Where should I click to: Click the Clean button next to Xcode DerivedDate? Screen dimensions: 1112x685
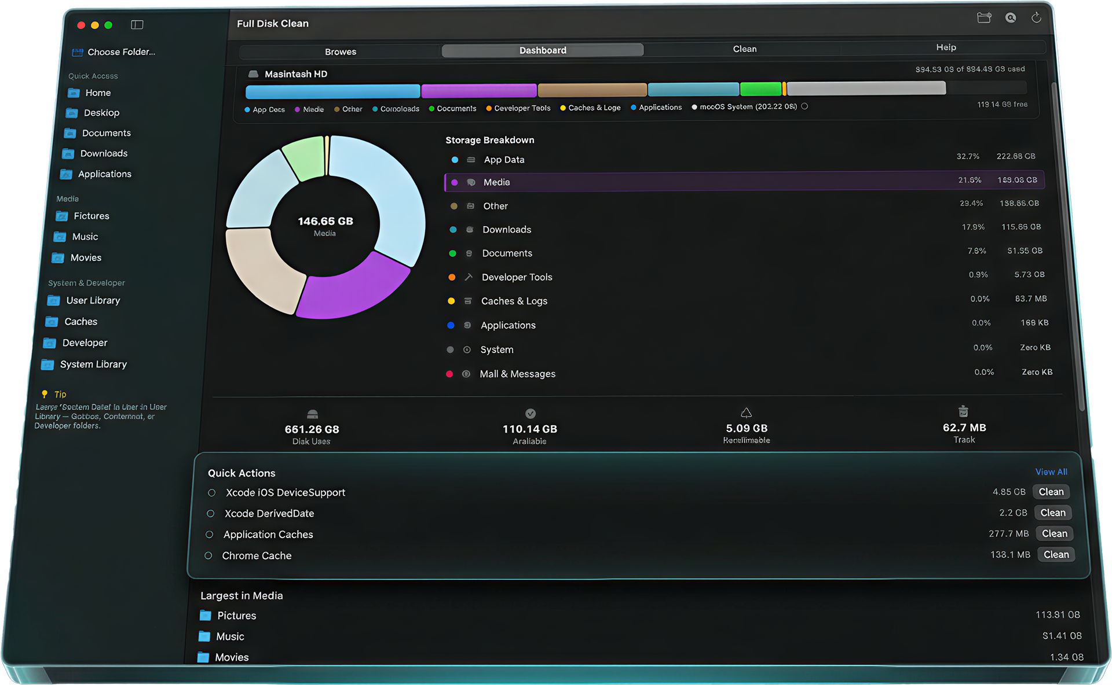pyautogui.click(x=1052, y=513)
